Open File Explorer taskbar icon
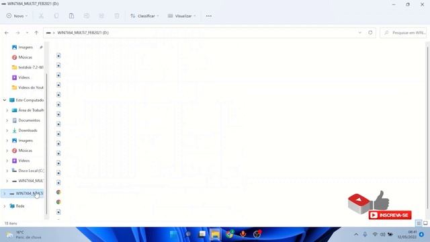 pos(216,235)
